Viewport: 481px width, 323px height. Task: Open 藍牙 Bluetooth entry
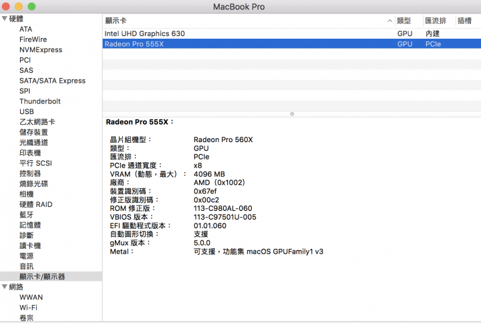[x=27, y=215]
